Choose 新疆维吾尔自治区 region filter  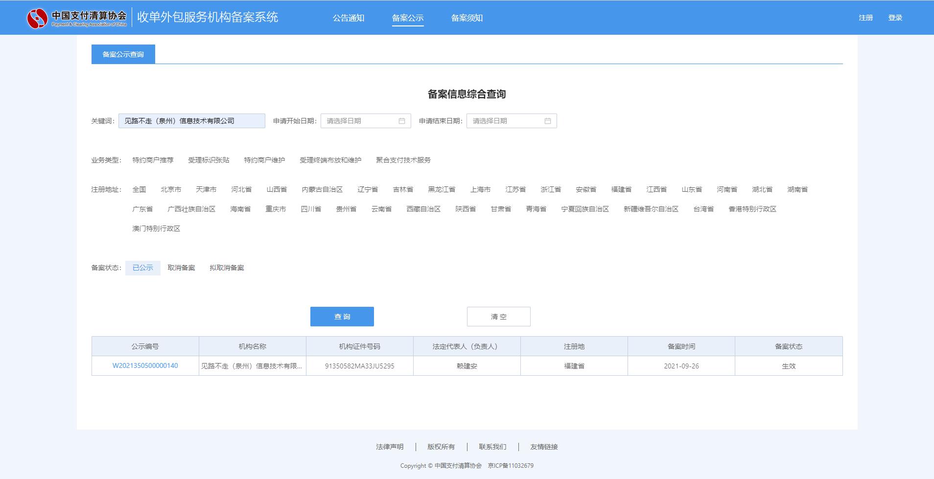click(x=651, y=209)
